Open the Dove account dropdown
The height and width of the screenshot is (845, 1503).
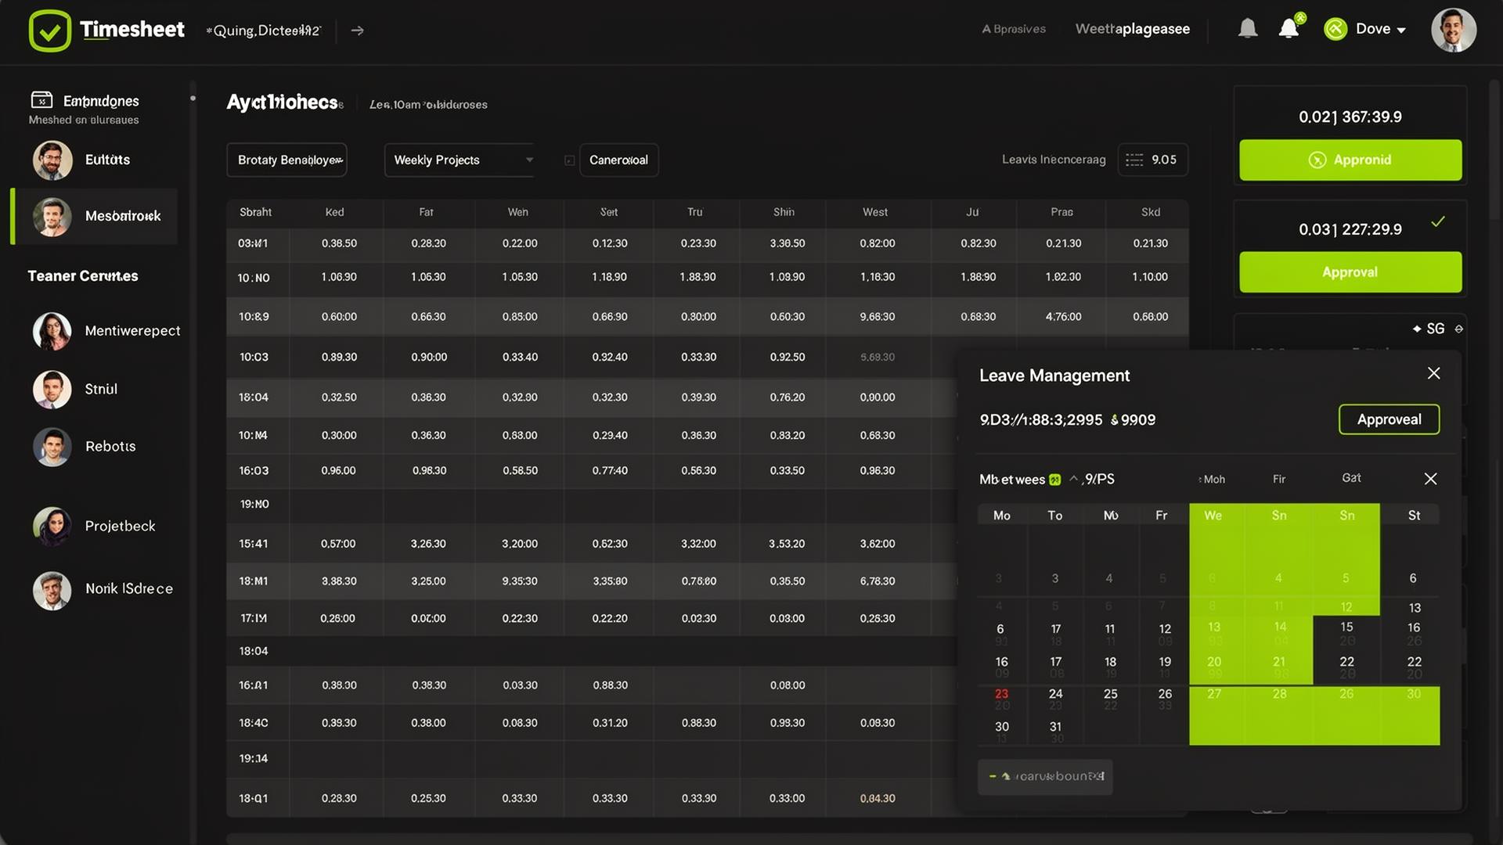pos(1381,29)
